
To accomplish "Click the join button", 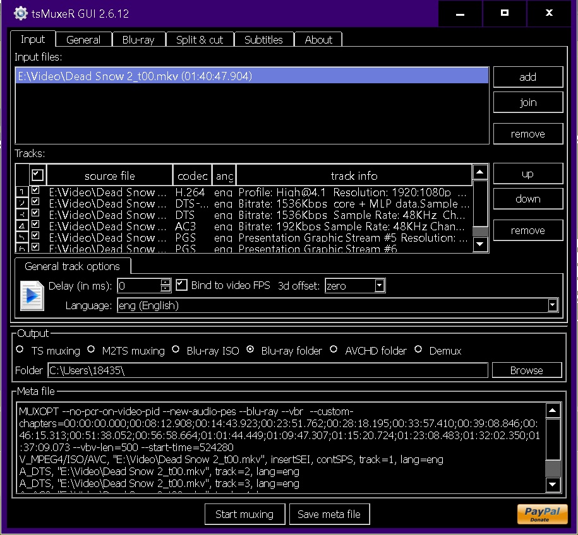I will pos(528,102).
